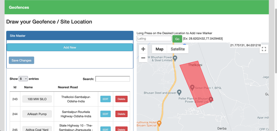
Task: Click the JSW Bhushan Power & Steel pin
Action: (x=175, y=58)
